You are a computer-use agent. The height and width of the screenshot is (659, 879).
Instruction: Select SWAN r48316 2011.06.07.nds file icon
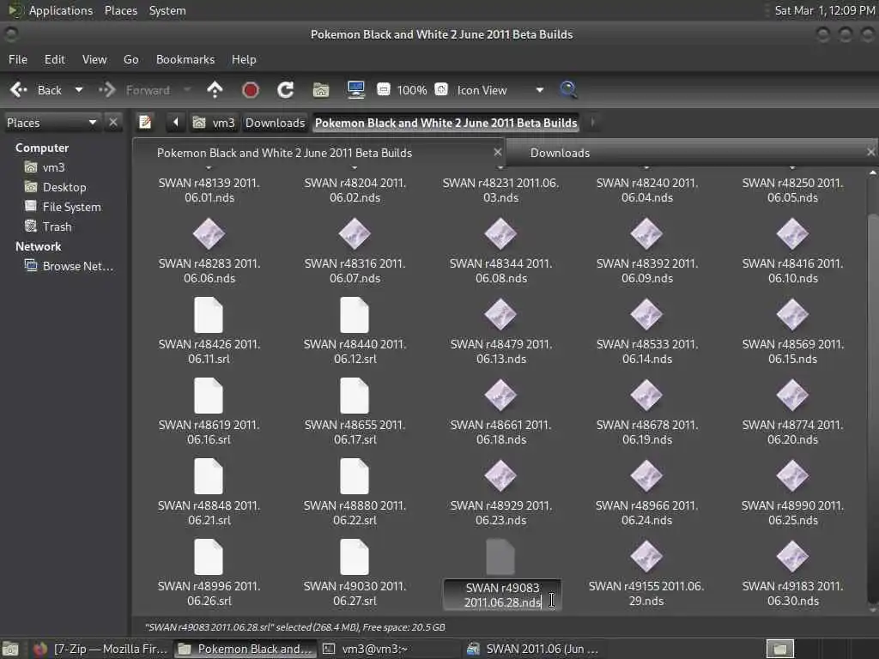pyautogui.click(x=355, y=234)
